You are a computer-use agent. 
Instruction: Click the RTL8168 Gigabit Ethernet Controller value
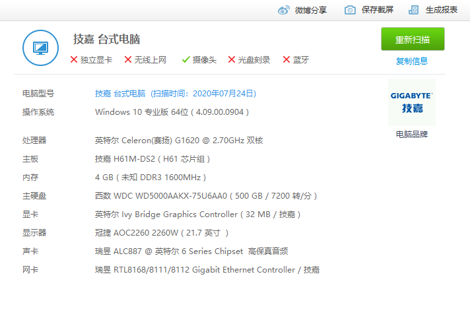tap(207, 270)
